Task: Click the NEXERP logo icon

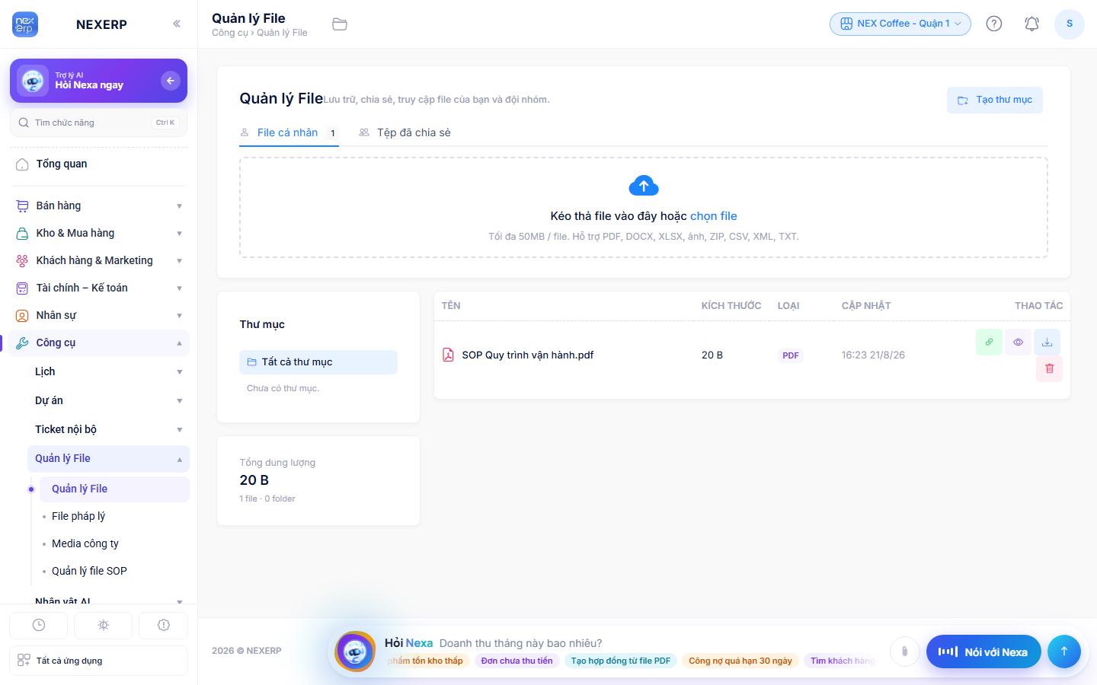Action: pos(25,24)
